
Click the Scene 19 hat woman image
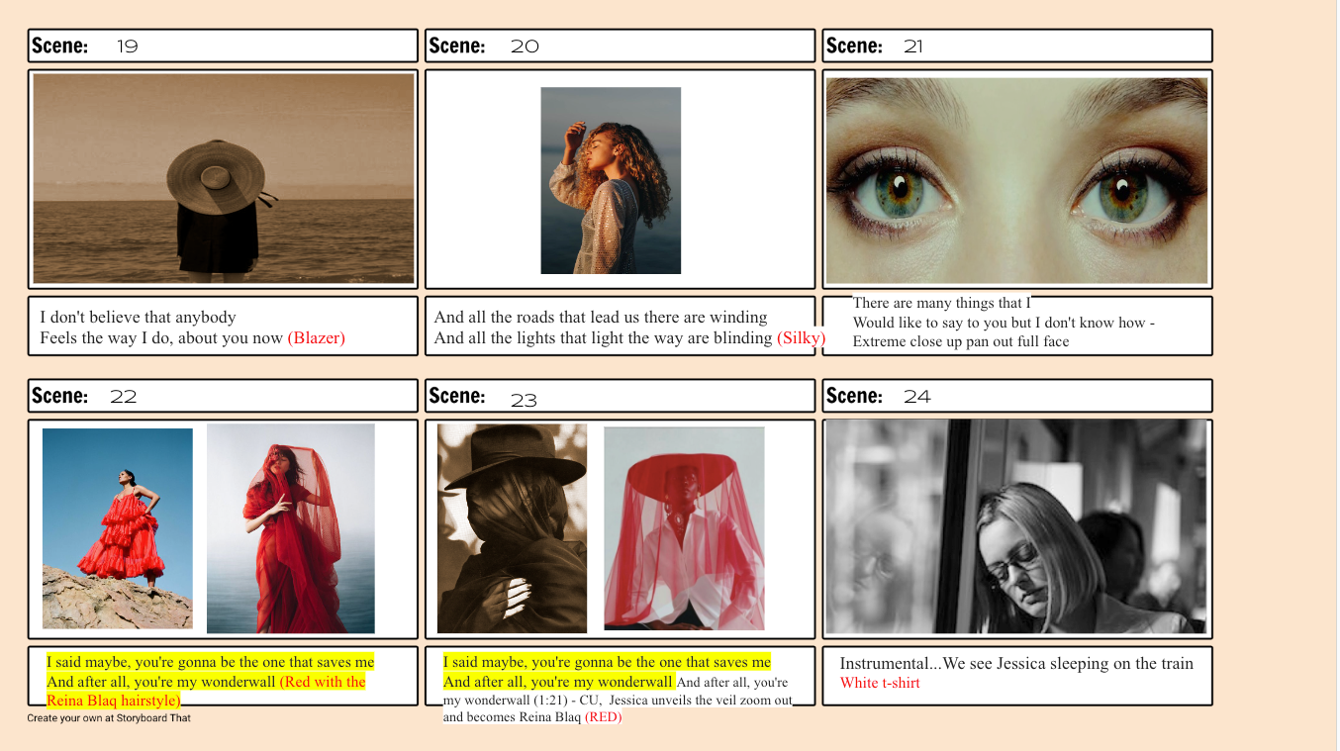[224, 178]
